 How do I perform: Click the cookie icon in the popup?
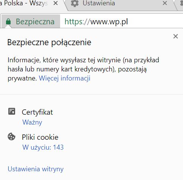coord(11,136)
